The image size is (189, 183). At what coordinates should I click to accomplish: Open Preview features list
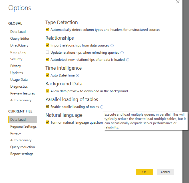point(23,93)
